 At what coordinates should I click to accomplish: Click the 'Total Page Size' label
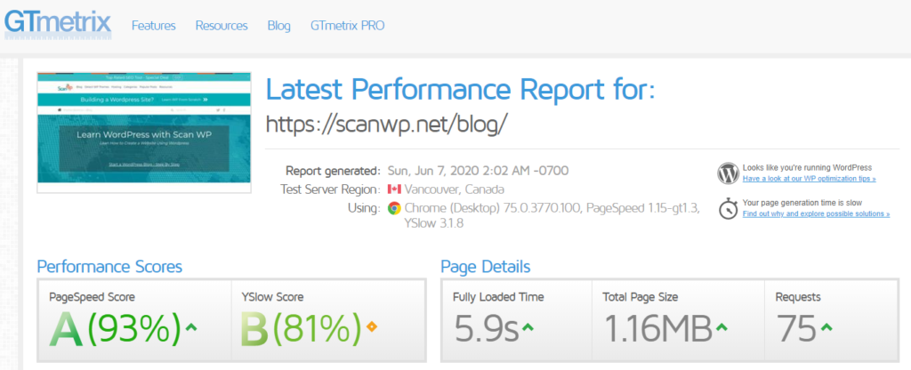[x=641, y=297]
